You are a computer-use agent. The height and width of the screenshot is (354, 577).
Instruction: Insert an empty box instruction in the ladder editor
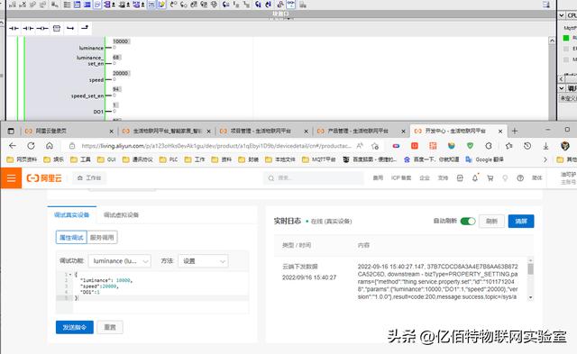pos(56,28)
